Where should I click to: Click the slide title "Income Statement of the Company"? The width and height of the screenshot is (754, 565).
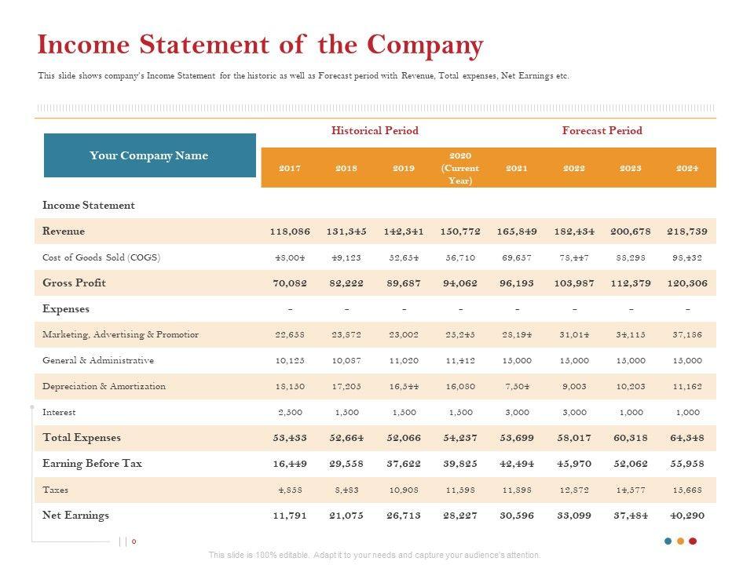click(260, 46)
